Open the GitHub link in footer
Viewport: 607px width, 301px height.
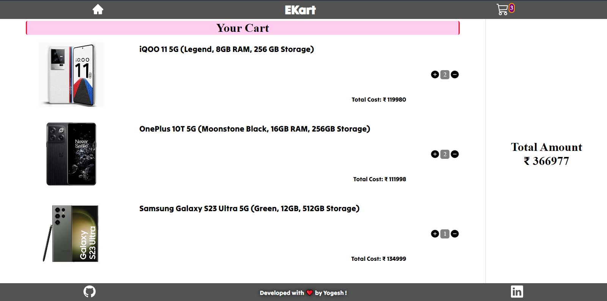[x=90, y=292]
